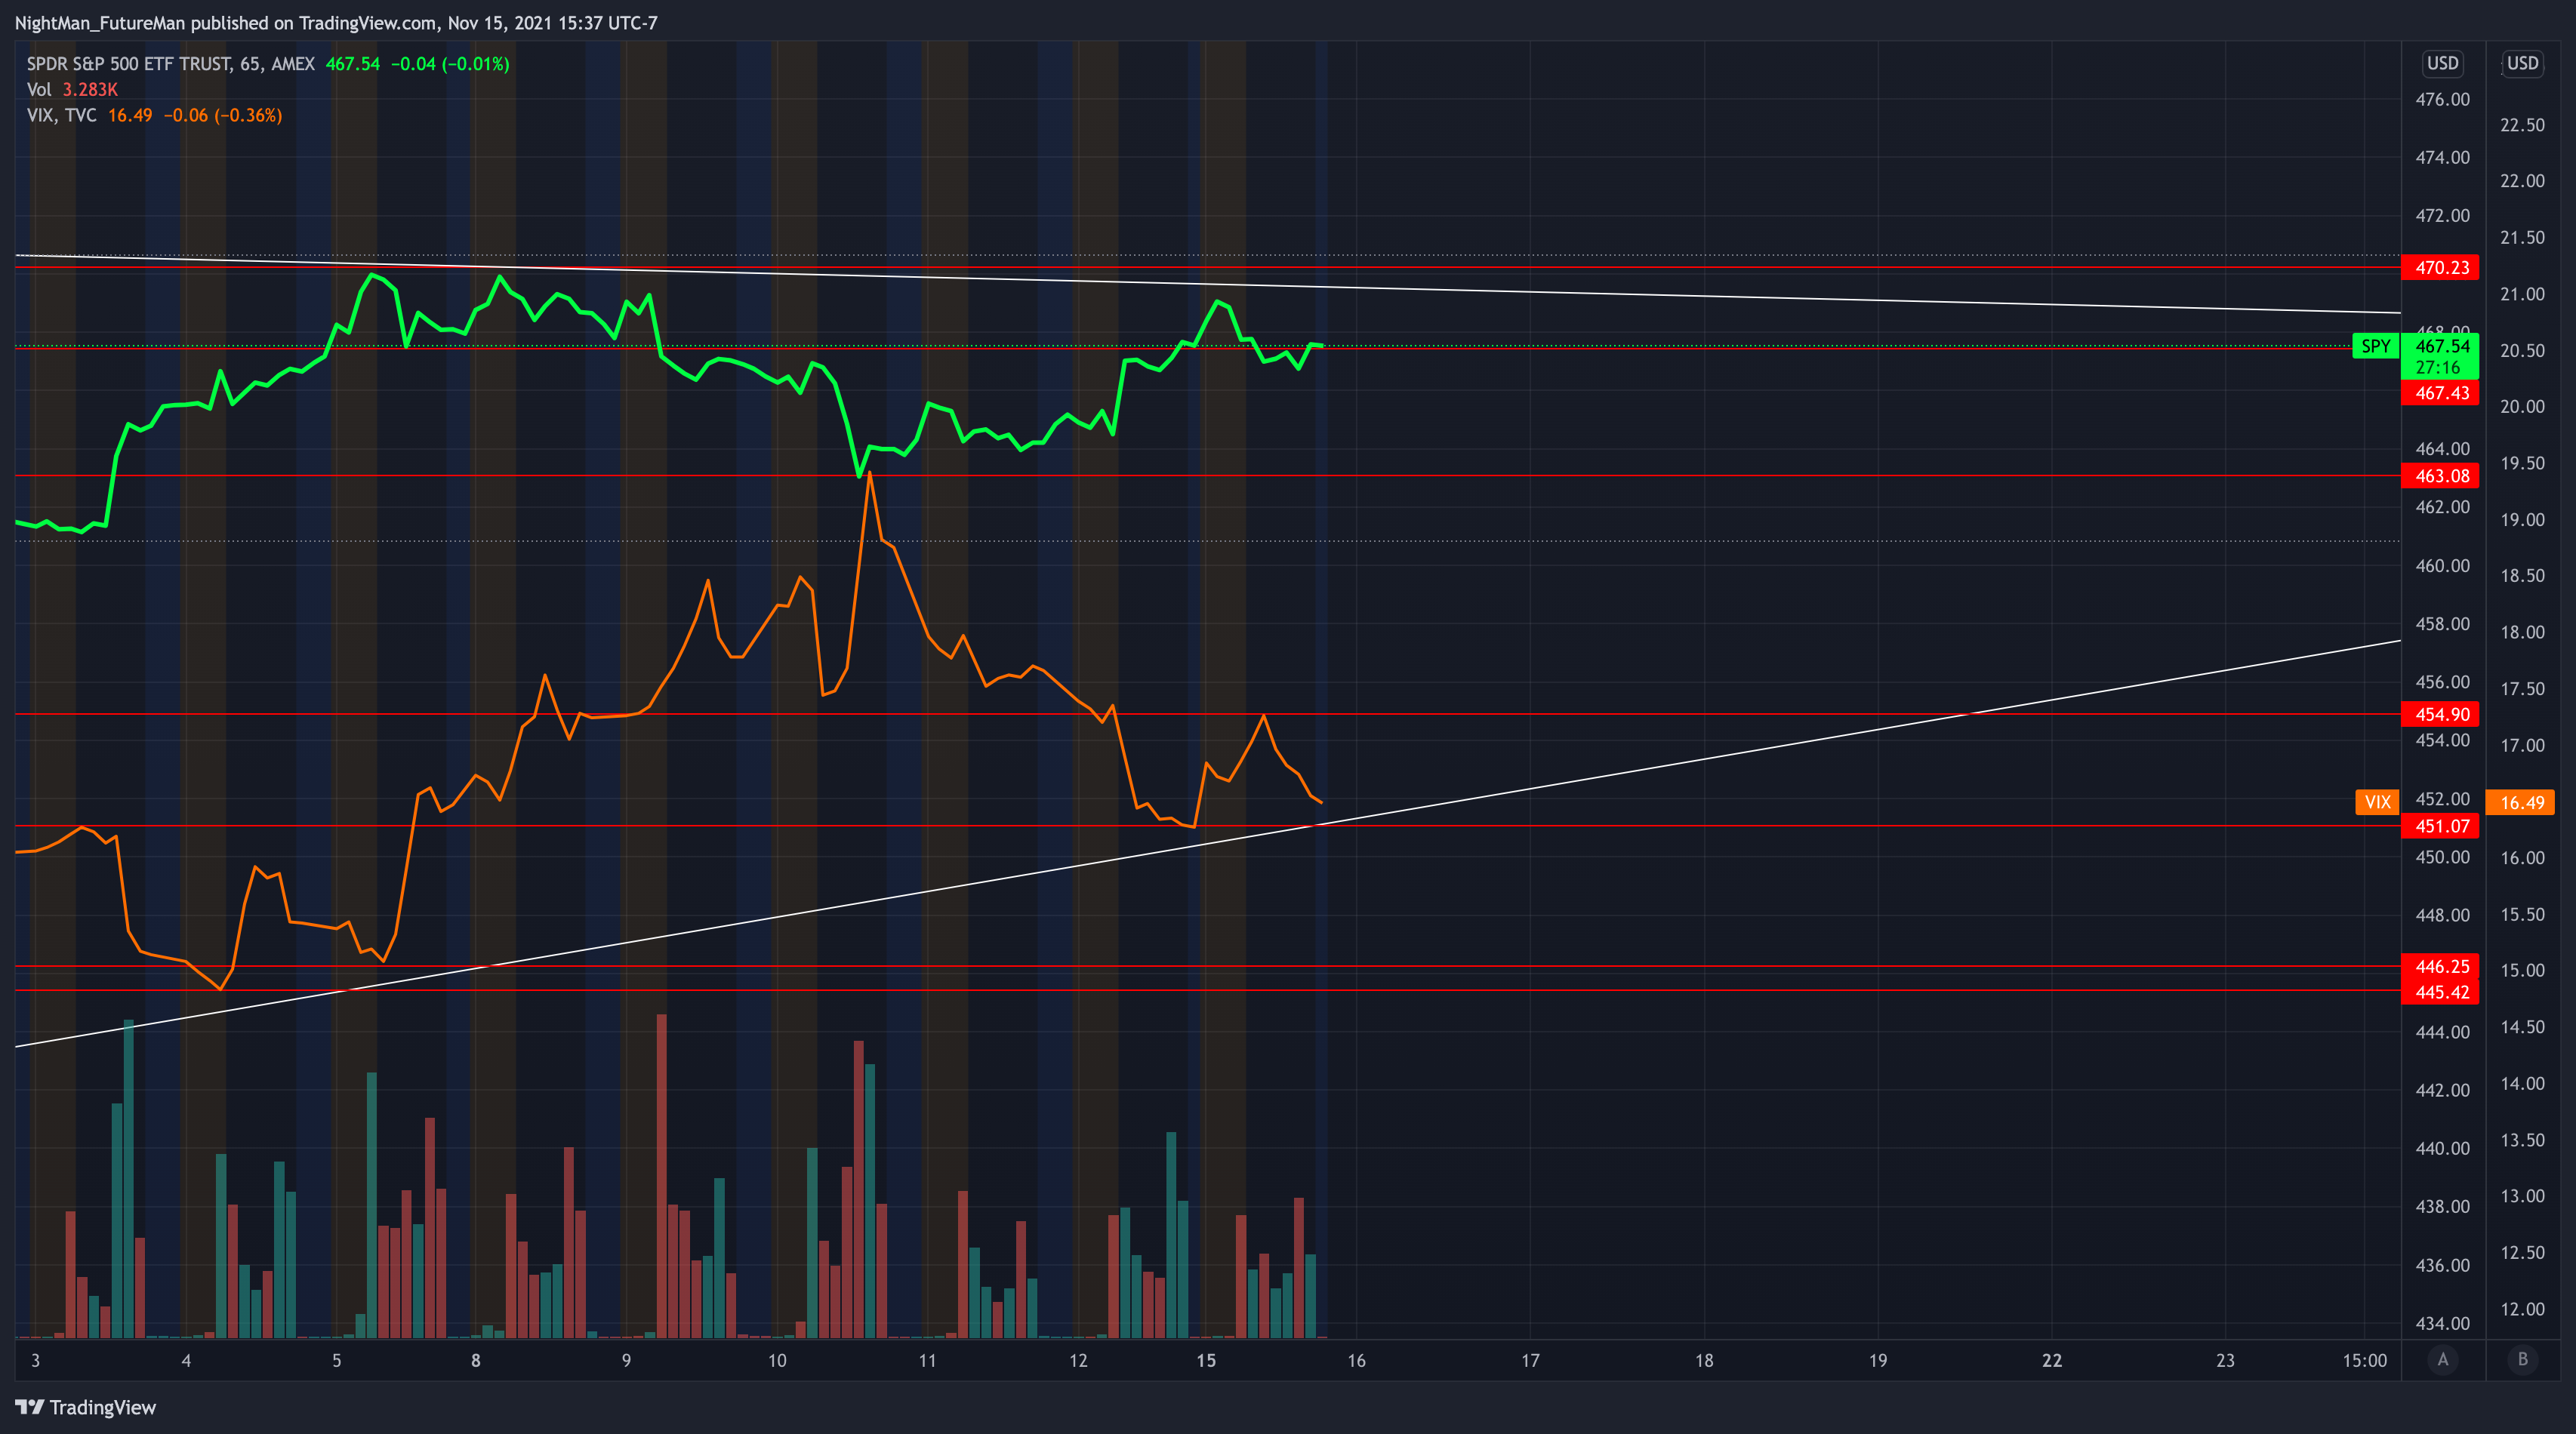
Task: Toggle auto scale with the A button
Action: pos(2443,1359)
